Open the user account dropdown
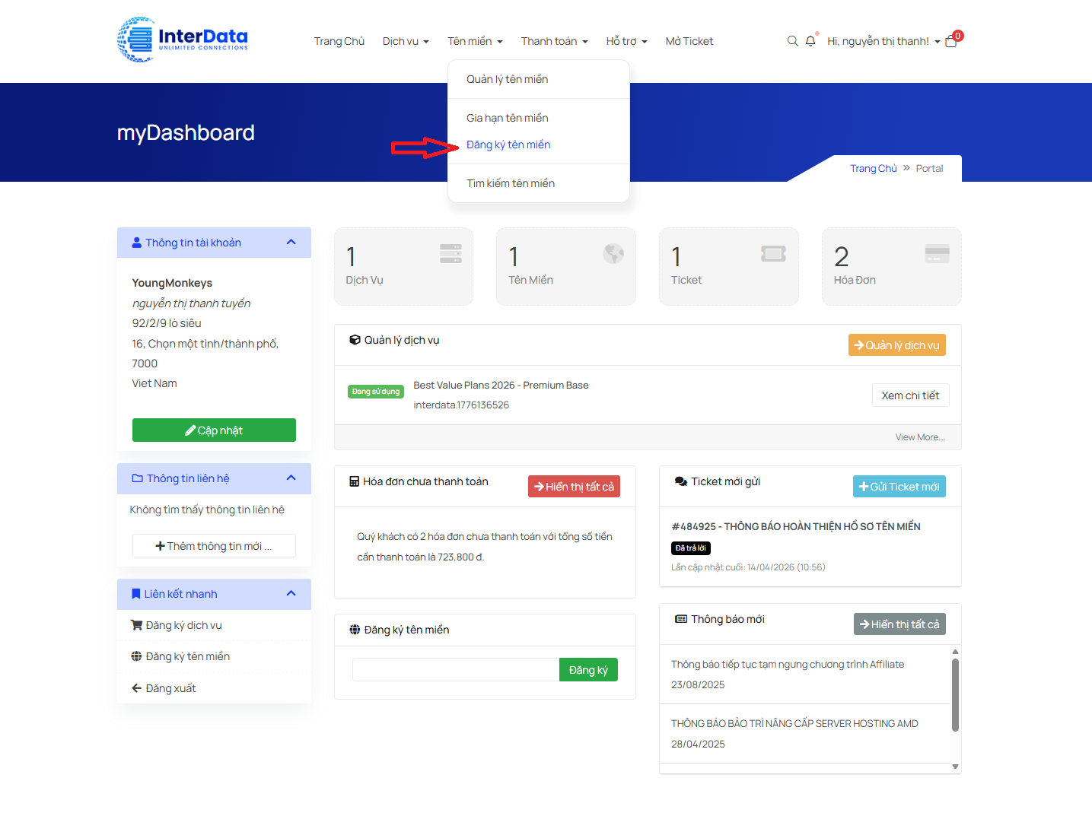 pyautogui.click(x=883, y=41)
